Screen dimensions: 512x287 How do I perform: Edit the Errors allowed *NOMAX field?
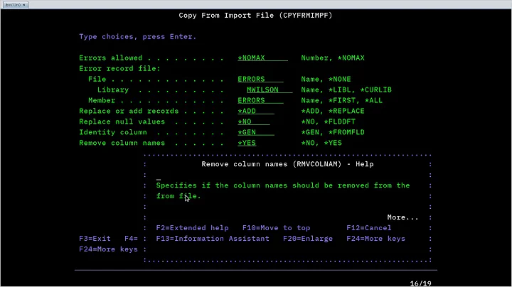click(x=262, y=58)
